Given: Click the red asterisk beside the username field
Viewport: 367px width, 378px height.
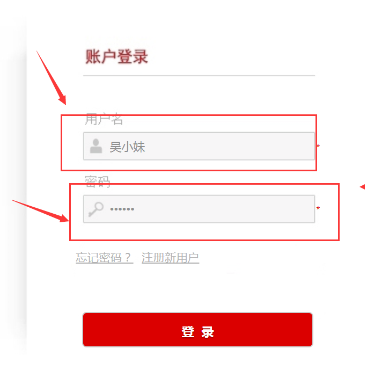Looking at the screenshot, I should click(x=318, y=146).
